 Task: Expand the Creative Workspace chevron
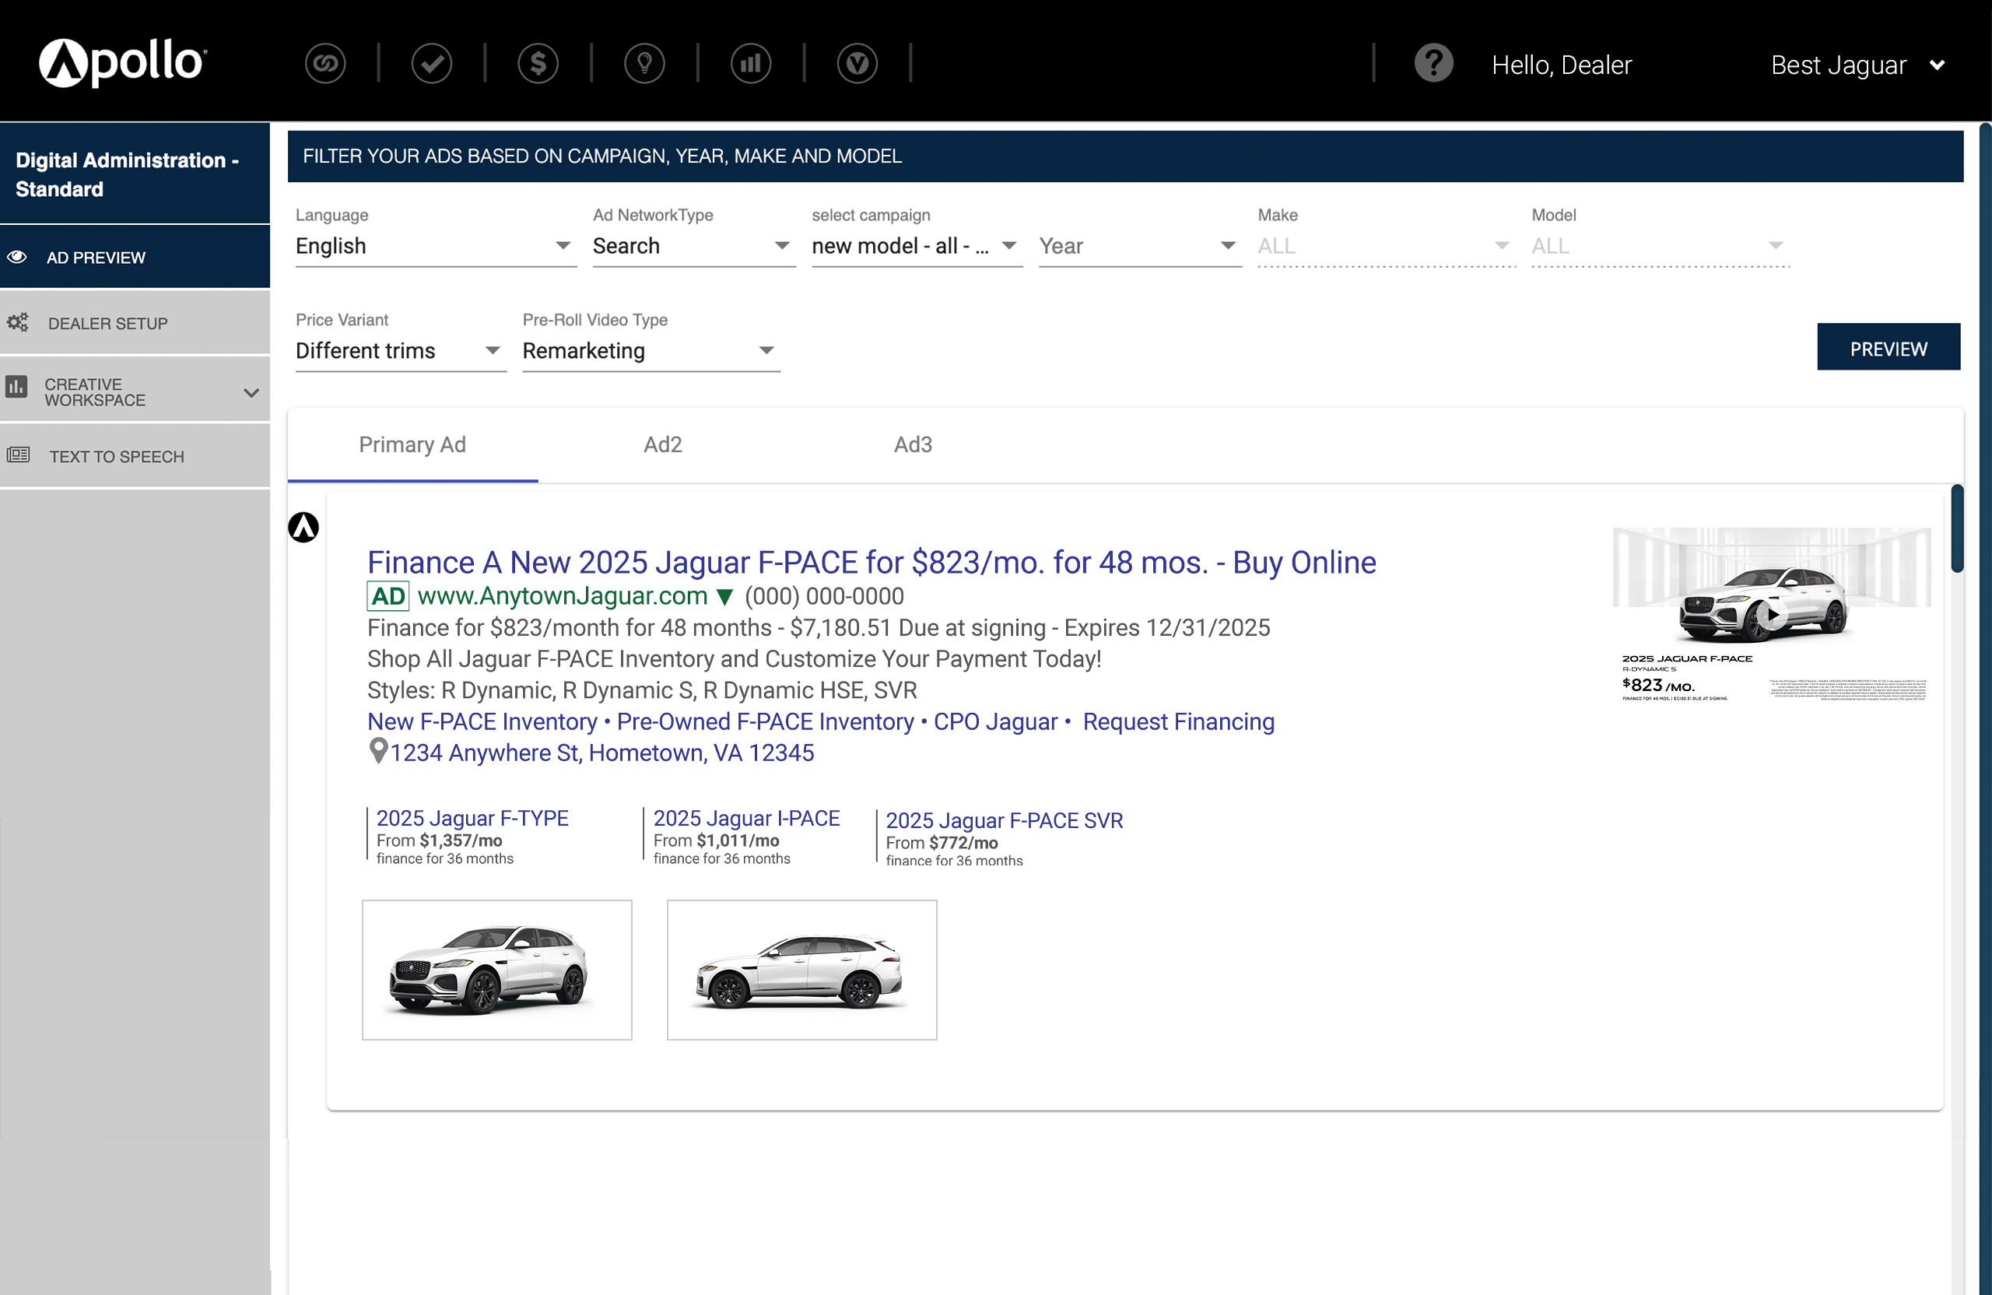coord(251,392)
